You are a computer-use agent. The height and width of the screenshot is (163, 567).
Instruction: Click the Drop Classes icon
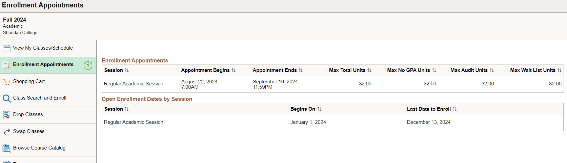7,115
